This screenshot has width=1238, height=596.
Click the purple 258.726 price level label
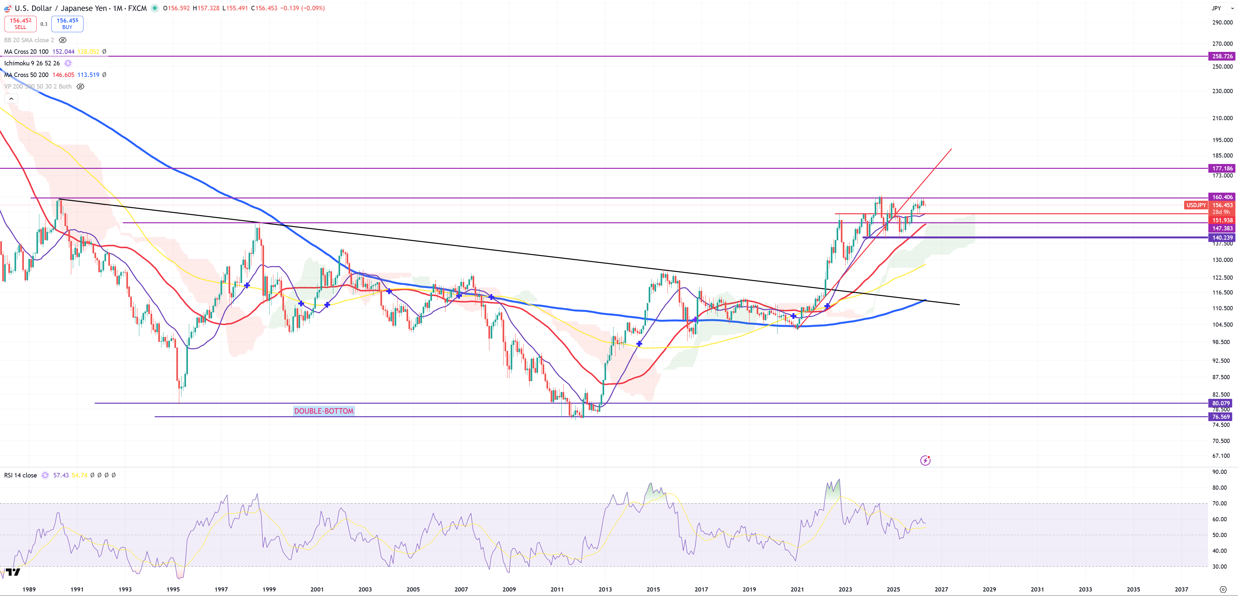1222,56
